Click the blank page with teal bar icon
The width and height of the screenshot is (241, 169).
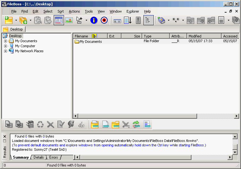[105, 124]
